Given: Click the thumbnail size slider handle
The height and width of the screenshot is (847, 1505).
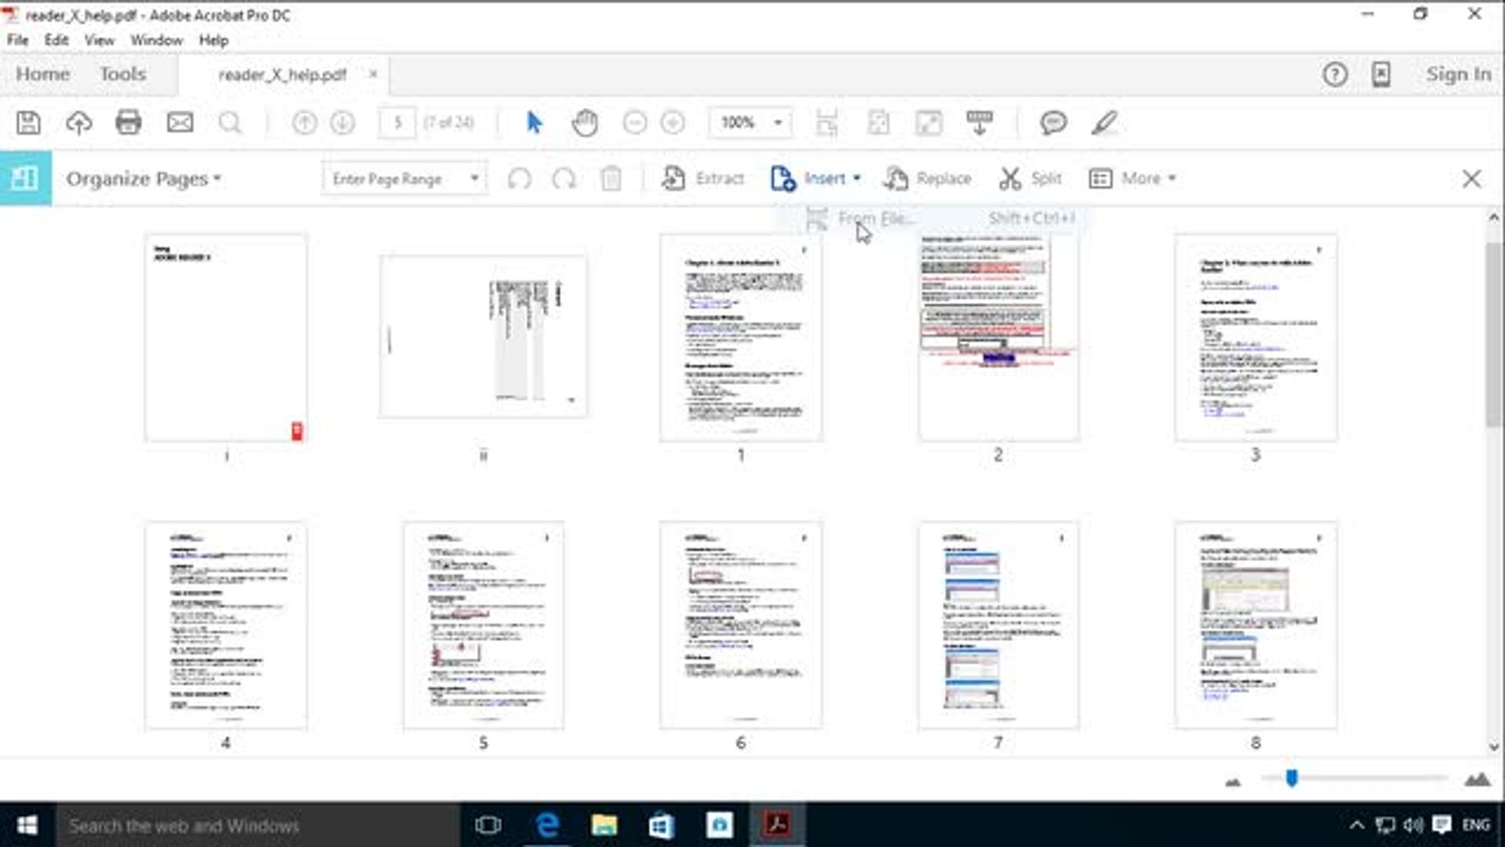Looking at the screenshot, I should [1291, 778].
